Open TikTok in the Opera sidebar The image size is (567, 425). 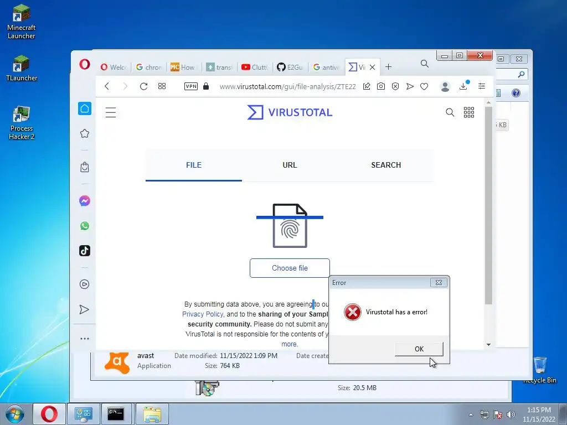pyautogui.click(x=85, y=251)
